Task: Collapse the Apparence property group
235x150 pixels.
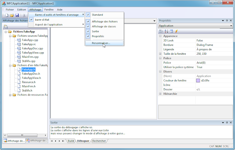Action: click(x=160, y=36)
